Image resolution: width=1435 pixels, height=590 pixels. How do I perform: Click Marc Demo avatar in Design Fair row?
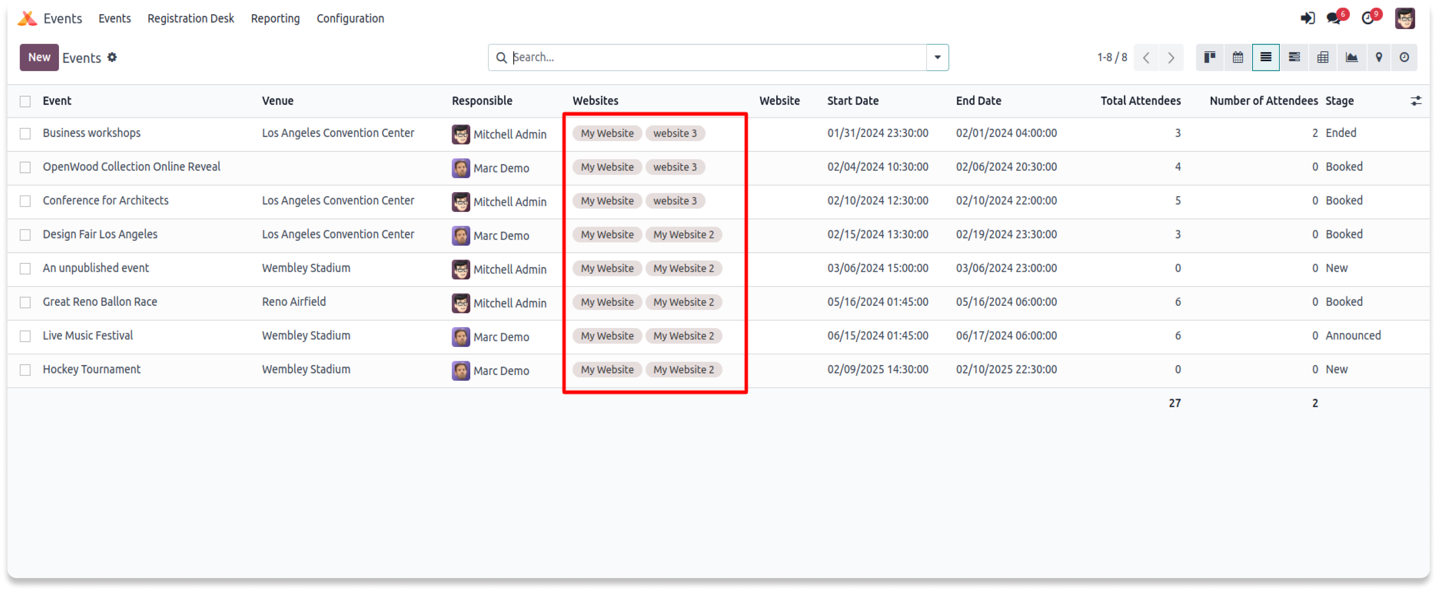(x=461, y=236)
